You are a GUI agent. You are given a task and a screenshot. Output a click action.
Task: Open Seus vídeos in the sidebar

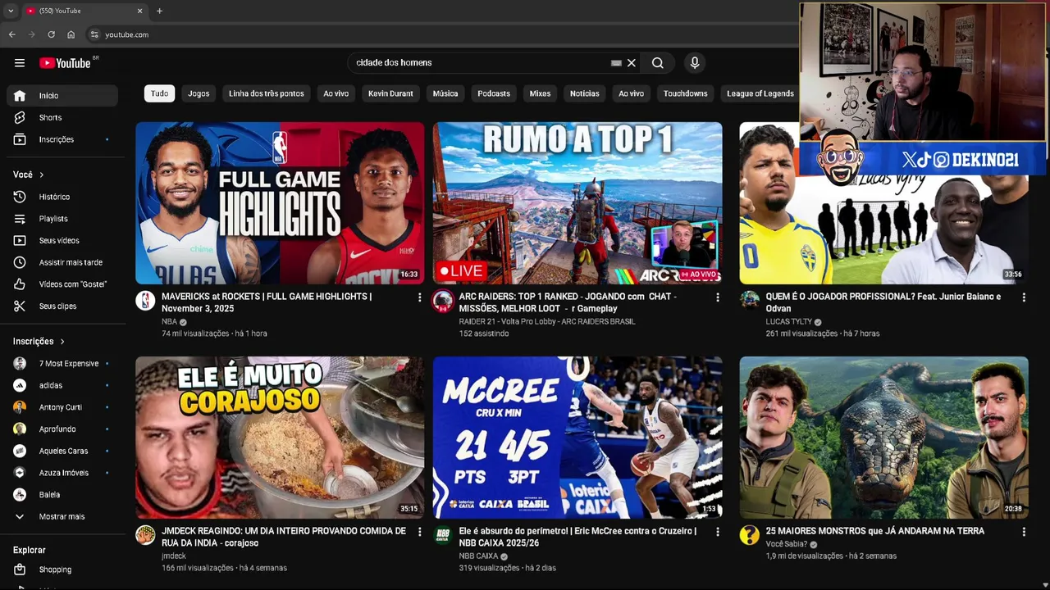click(x=62, y=241)
